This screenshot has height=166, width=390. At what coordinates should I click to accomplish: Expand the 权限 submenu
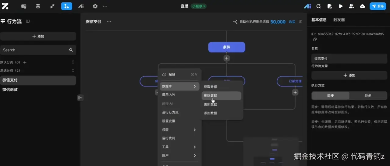179,130
